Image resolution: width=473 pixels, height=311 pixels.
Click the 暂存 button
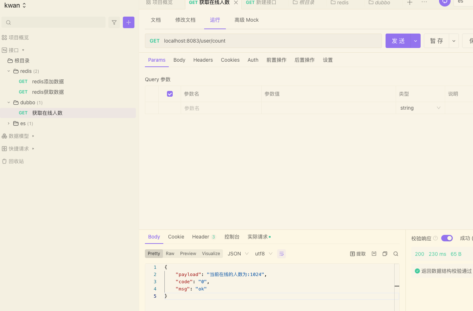pyautogui.click(x=437, y=41)
